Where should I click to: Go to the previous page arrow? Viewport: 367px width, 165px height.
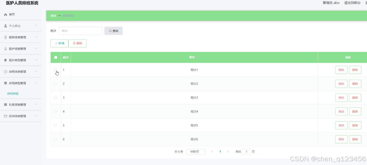[x=212, y=152]
